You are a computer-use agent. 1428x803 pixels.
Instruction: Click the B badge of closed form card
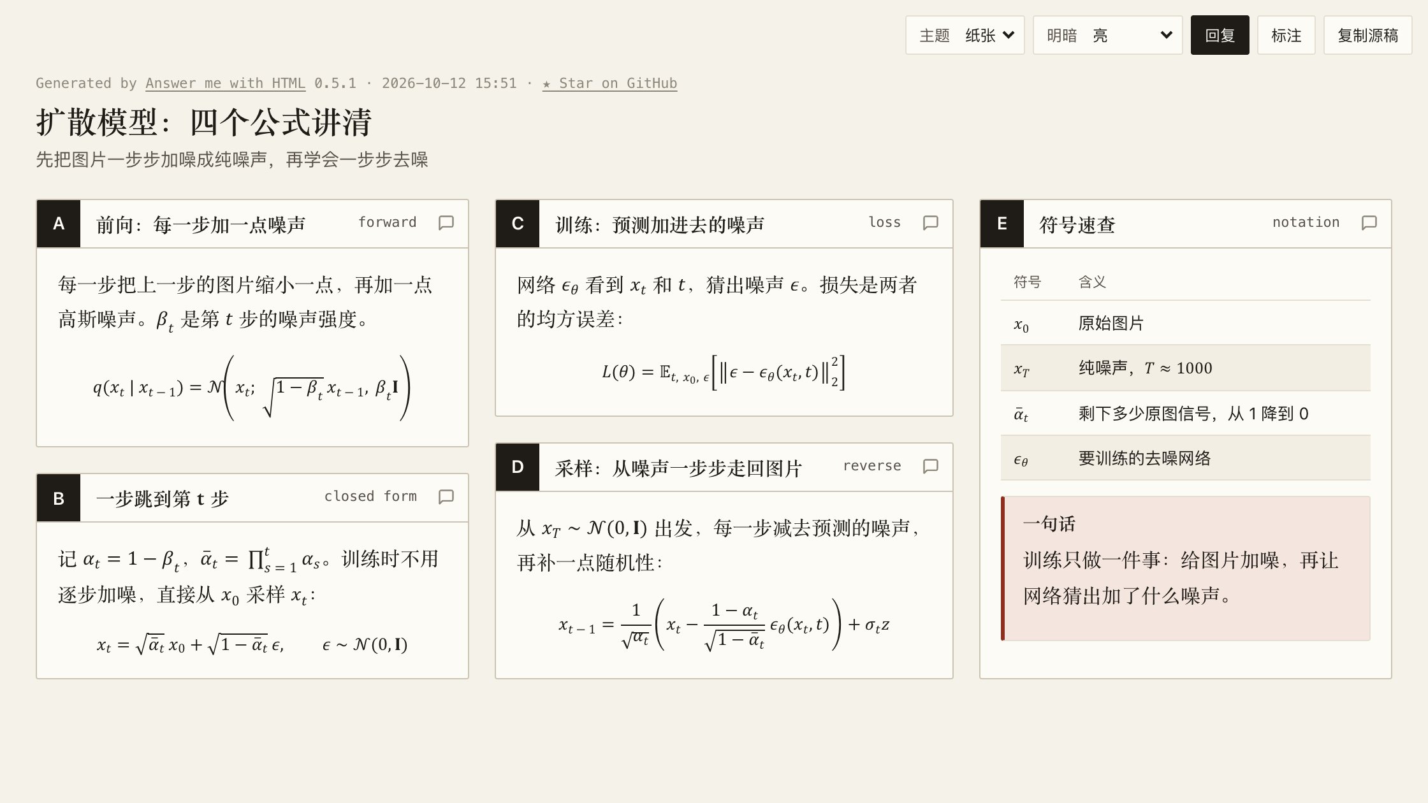(x=59, y=498)
